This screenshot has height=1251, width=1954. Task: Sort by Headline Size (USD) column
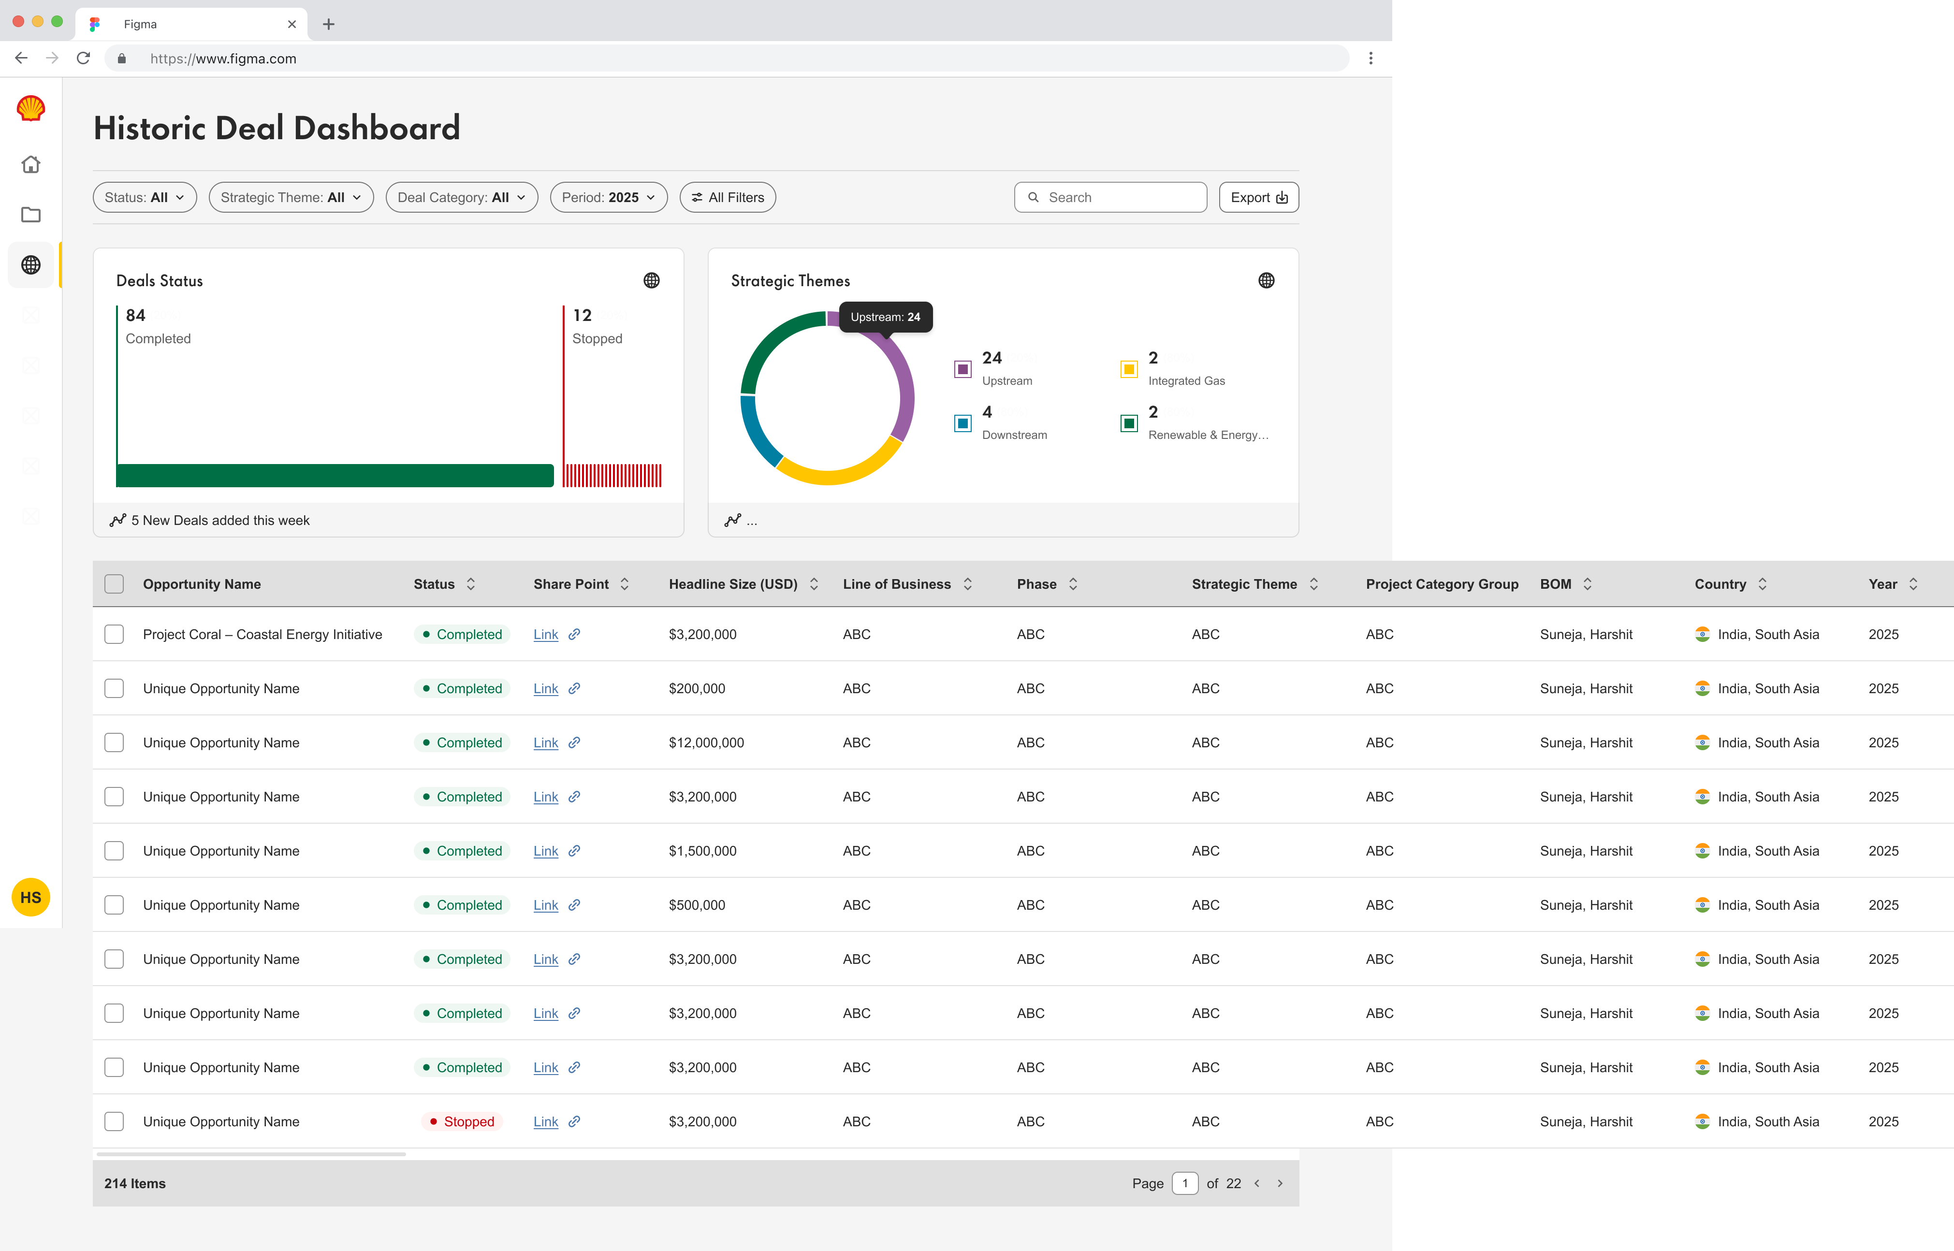(x=813, y=584)
